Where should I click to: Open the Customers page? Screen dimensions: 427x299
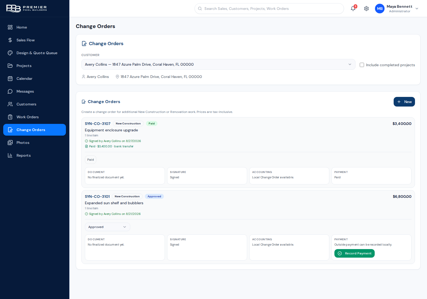tap(34, 104)
